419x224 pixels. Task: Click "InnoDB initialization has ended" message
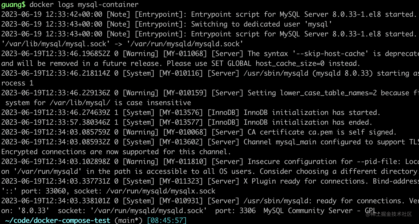308,122
